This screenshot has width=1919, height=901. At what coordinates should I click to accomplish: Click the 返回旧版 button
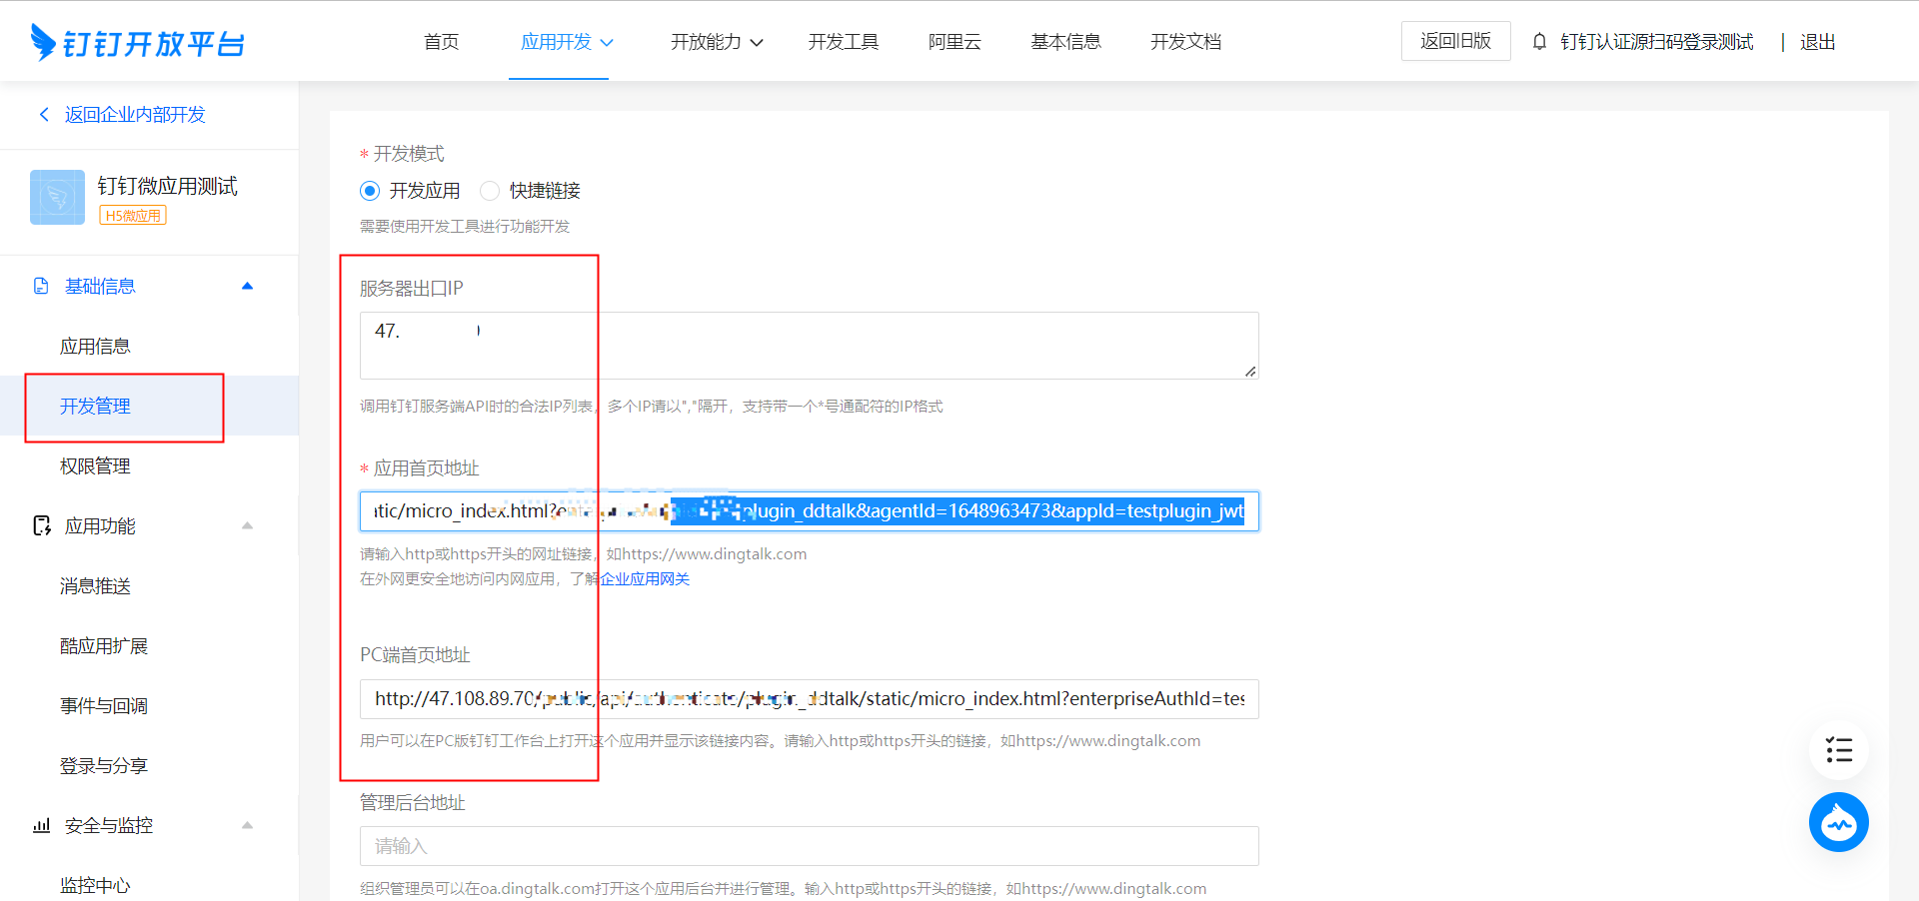1455,41
